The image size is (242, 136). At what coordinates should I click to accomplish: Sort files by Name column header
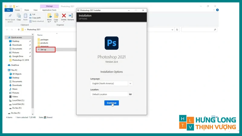pos(40,35)
